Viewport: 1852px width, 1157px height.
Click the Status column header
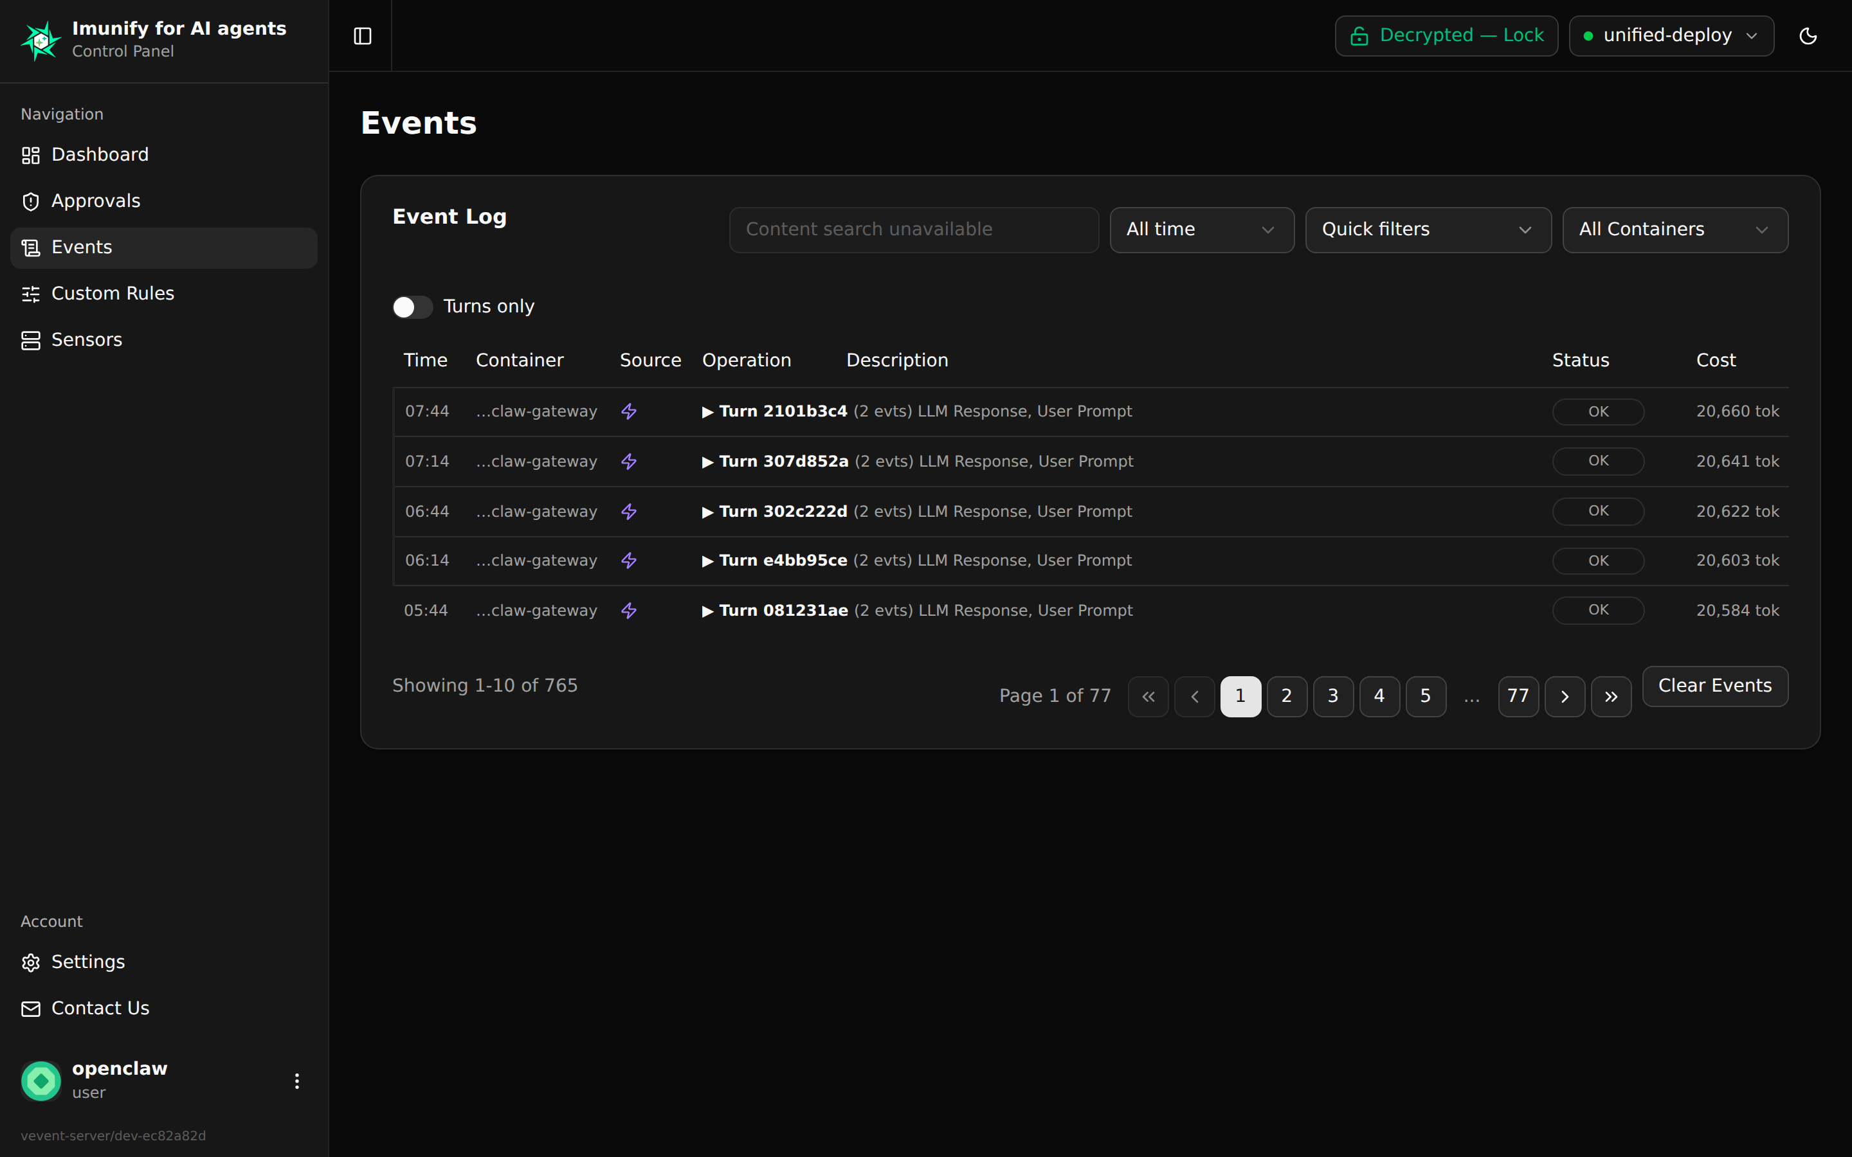point(1581,361)
